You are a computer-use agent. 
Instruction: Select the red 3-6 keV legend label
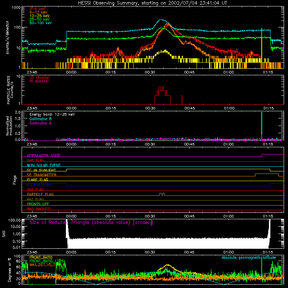pos(37,9)
